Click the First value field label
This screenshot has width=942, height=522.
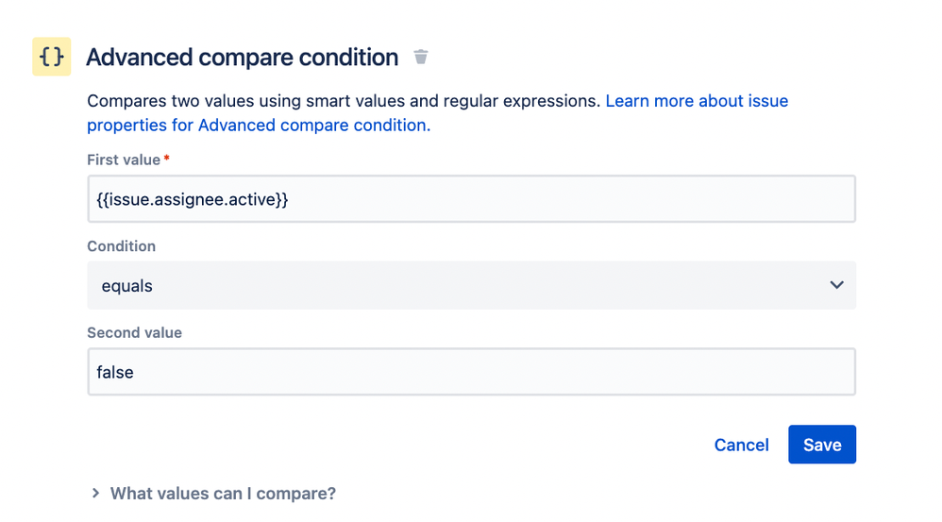pyautogui.click(x=124, y=160)
